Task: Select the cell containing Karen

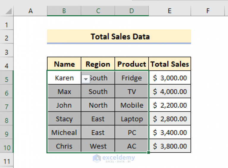Action: (x=64, y=78)
